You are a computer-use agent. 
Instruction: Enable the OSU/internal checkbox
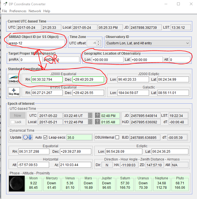pos(117,137)
